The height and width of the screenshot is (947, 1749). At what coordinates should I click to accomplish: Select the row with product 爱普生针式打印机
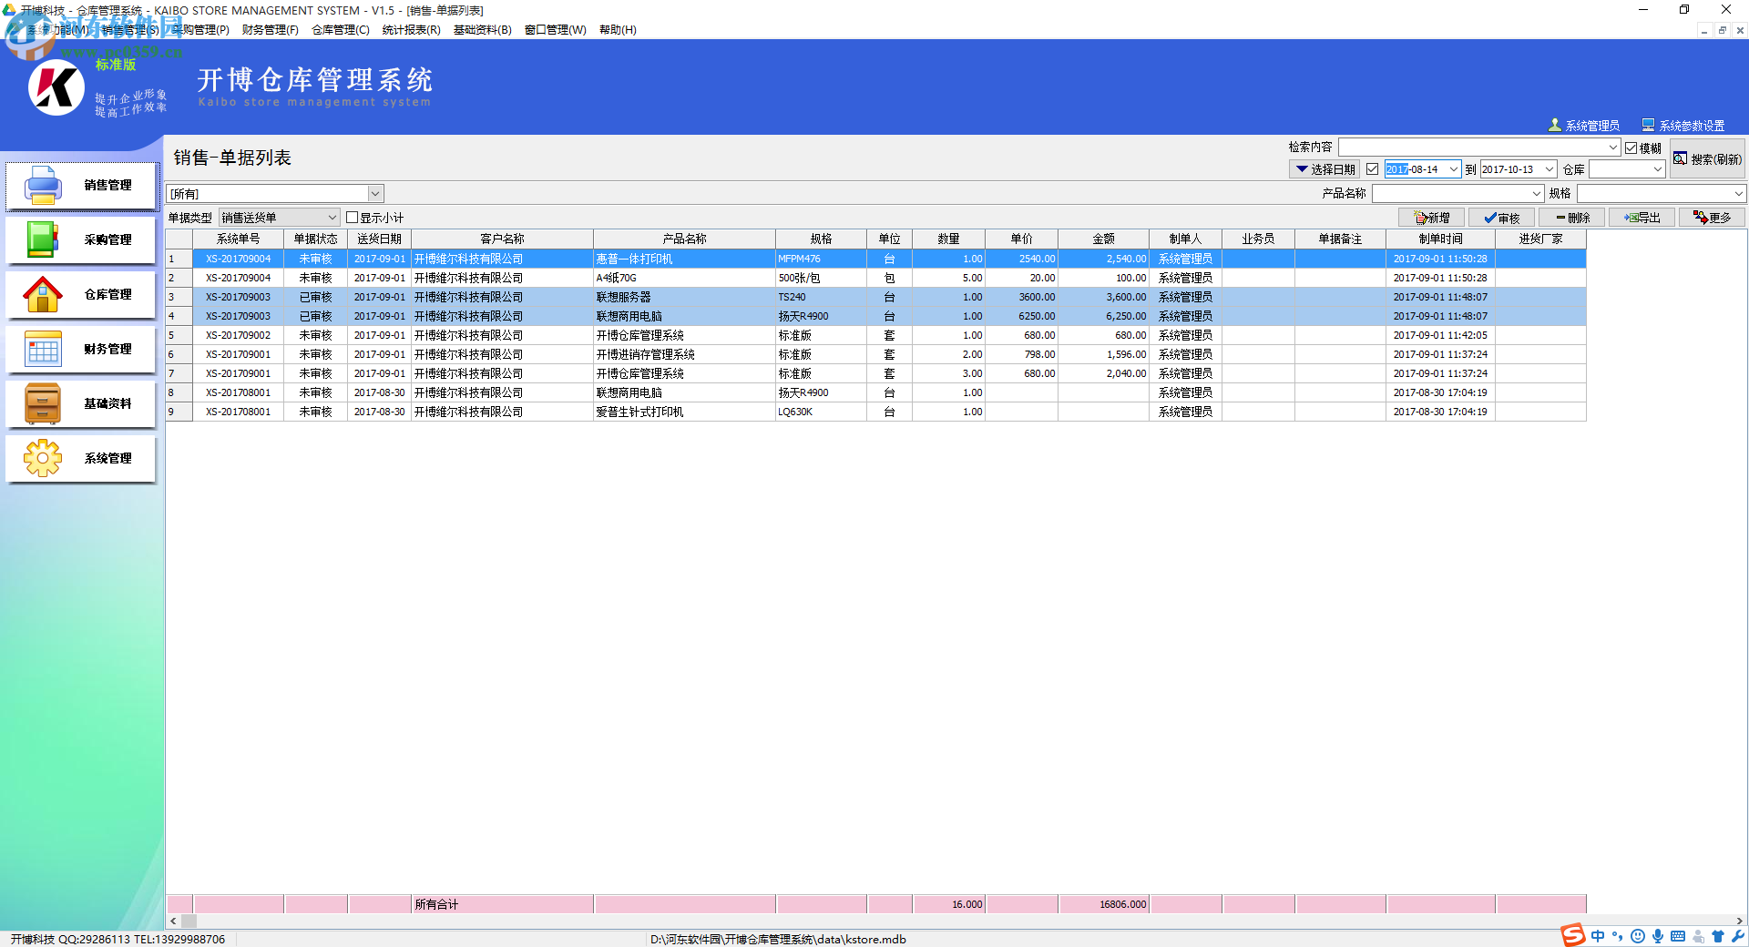[x=876, y=412]
